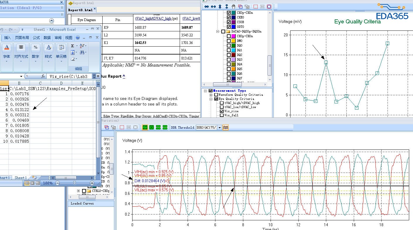Toggle the threshold grid icon beside DDR Threshold
The image size is (413, 230).
pos(225,127)
